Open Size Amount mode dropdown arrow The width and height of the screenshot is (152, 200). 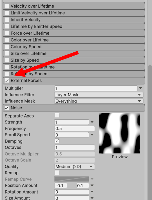tap(92, 198)
